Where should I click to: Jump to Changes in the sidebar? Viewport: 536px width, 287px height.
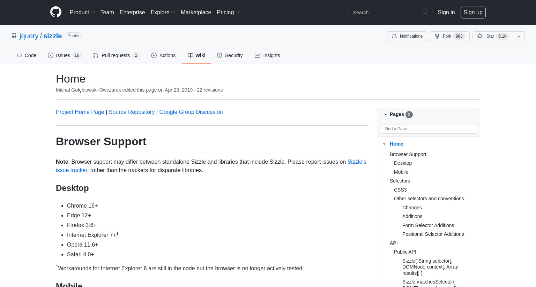[x=412, y=208]
